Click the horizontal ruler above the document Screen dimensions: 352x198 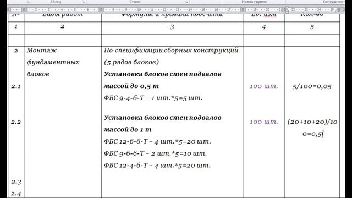176,10
